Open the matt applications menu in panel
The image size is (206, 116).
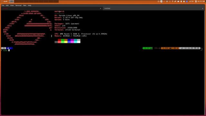[4, 1]
